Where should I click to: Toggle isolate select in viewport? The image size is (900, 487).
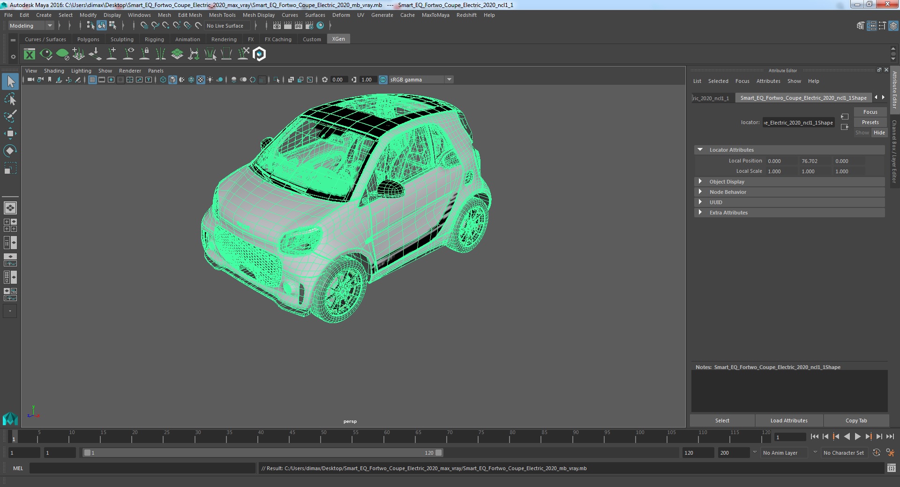tap(277, 80)
